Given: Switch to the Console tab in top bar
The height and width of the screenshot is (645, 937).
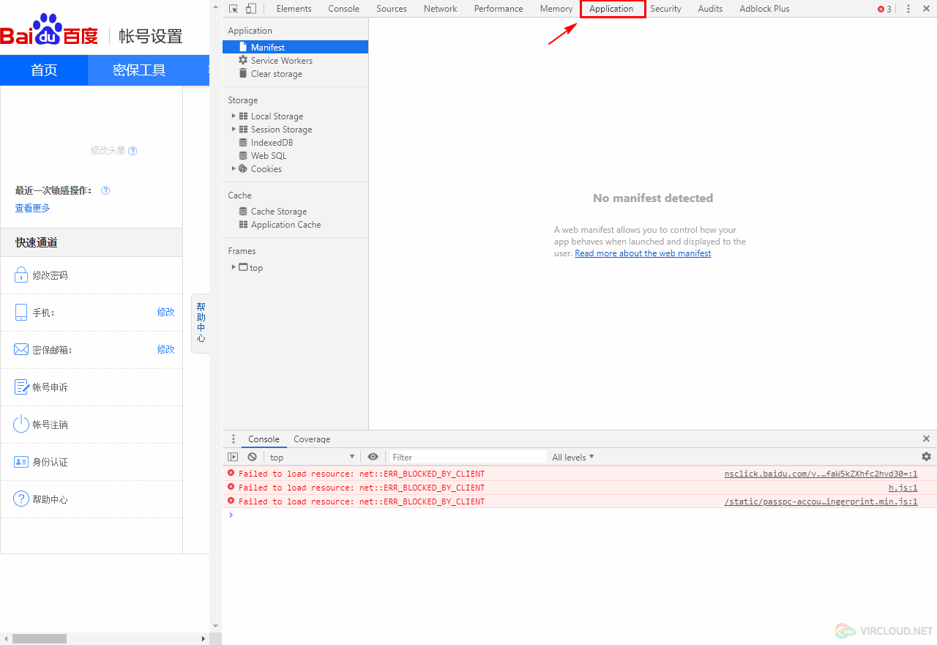Looking at the screenshot, I should pos(343,9).
